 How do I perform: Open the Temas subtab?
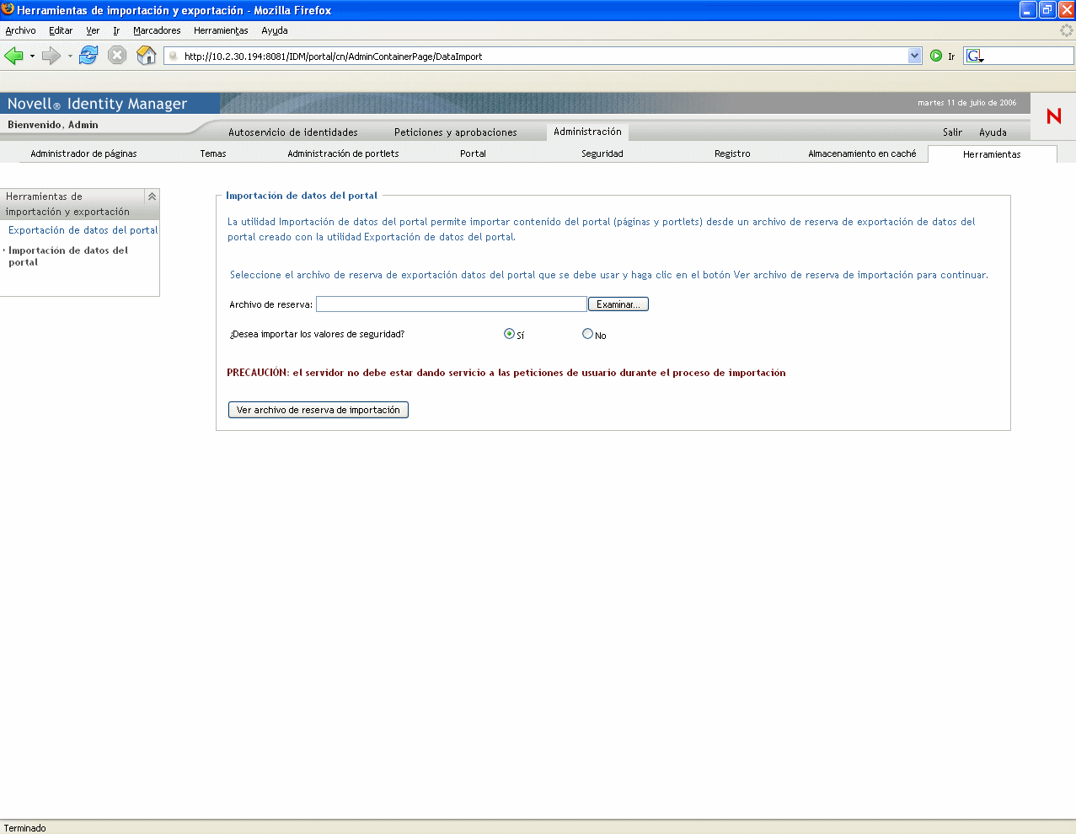click(213, 153)
